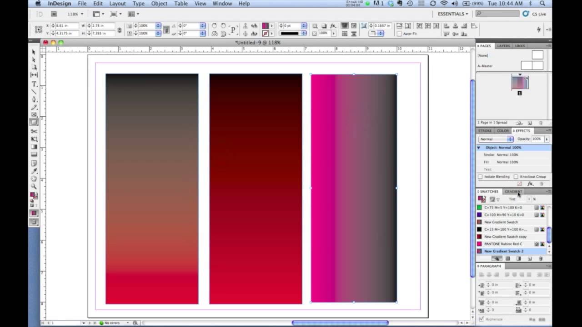Enable the Isolate Blending checkbox
This screenshot has width=582, height=327.
(x=481, y=177)
